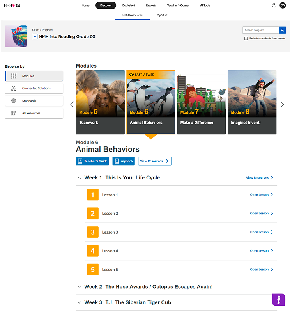Click the Modules grid icon in Browse by

coord(14,76)
